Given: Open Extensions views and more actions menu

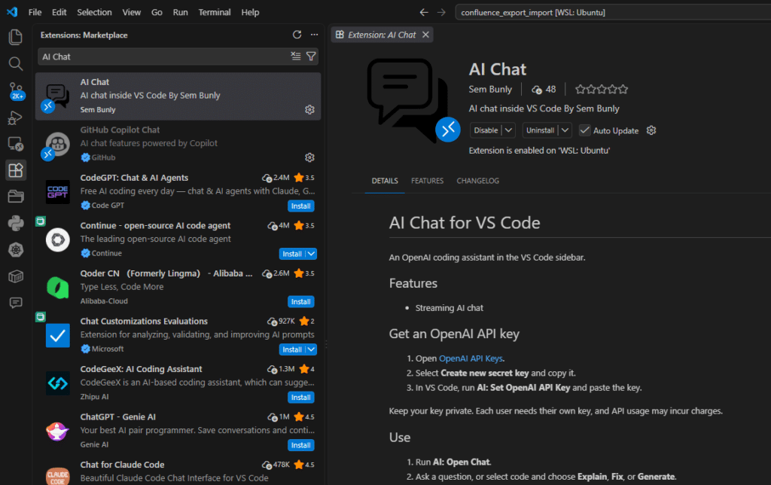Looking at the screenshot, I should pyautogui.click(x=314, y=35).
